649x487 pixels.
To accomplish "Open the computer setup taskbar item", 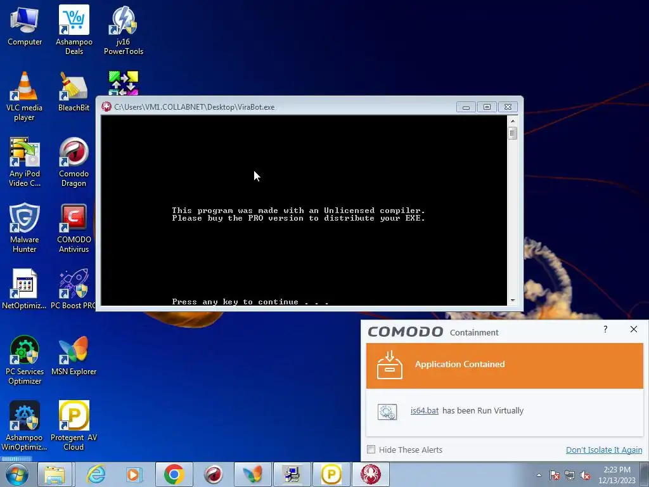I will [x=292, y=474].
